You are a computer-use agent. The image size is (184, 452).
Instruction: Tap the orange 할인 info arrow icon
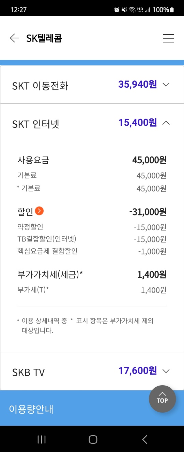pos(39,211)
